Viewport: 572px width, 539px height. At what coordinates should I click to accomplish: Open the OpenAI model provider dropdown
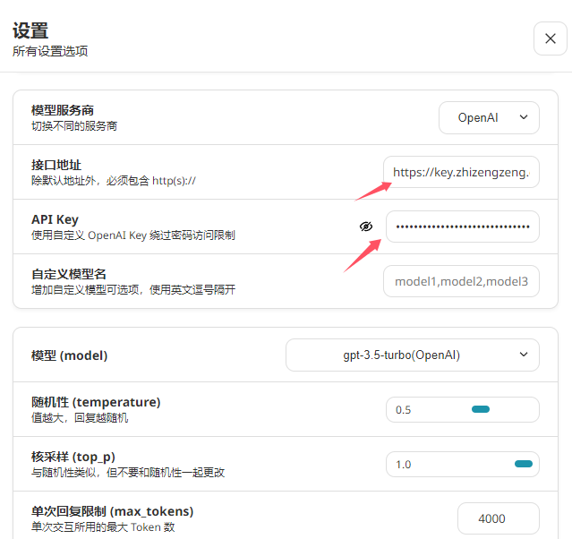coord(489,117)
